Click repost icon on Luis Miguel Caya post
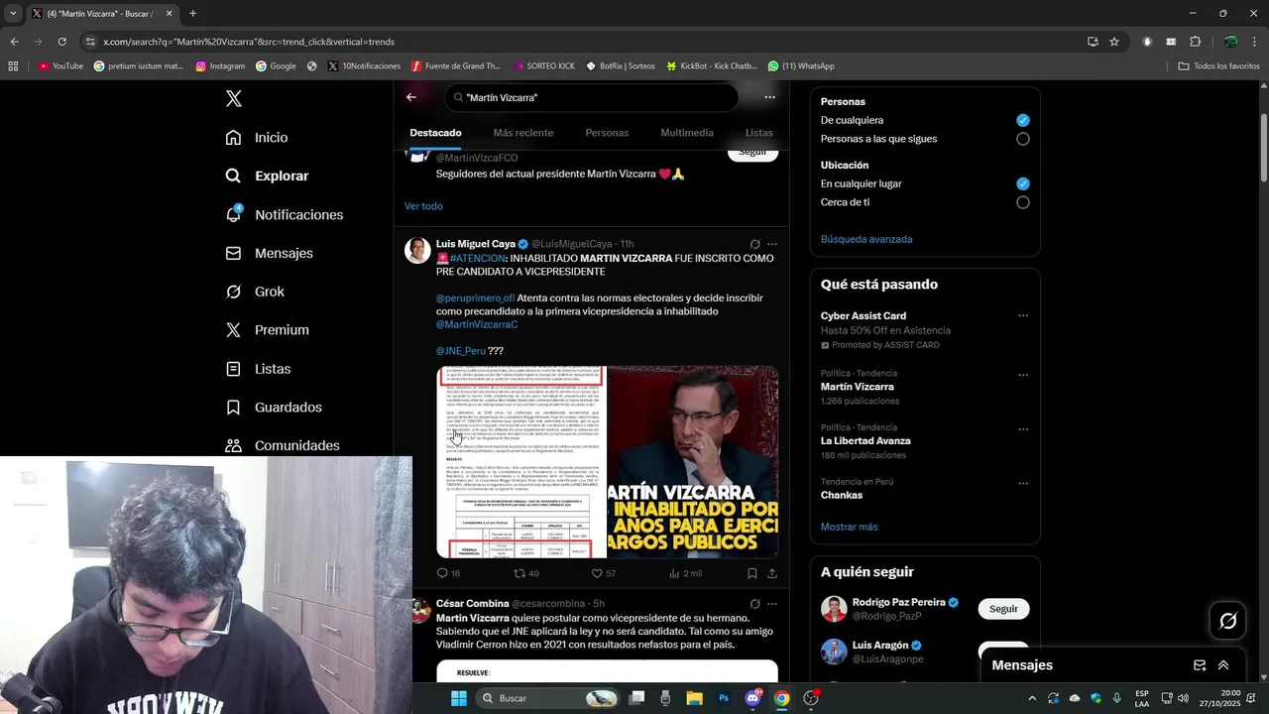The width and height of the screenshot is (1269, 714). [x=519, y=573]
